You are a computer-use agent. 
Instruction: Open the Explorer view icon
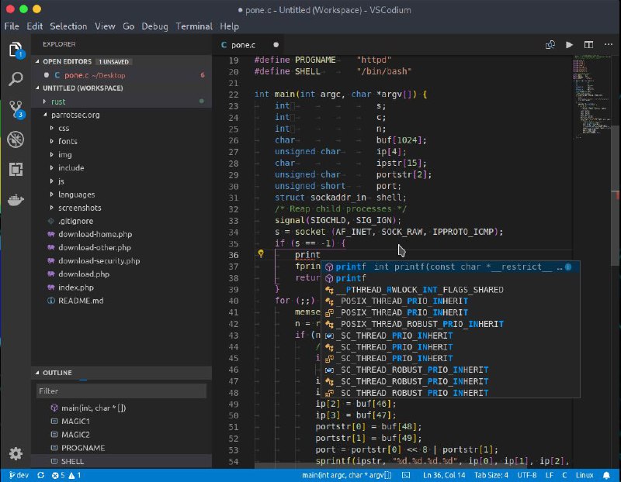pos(17,48)
